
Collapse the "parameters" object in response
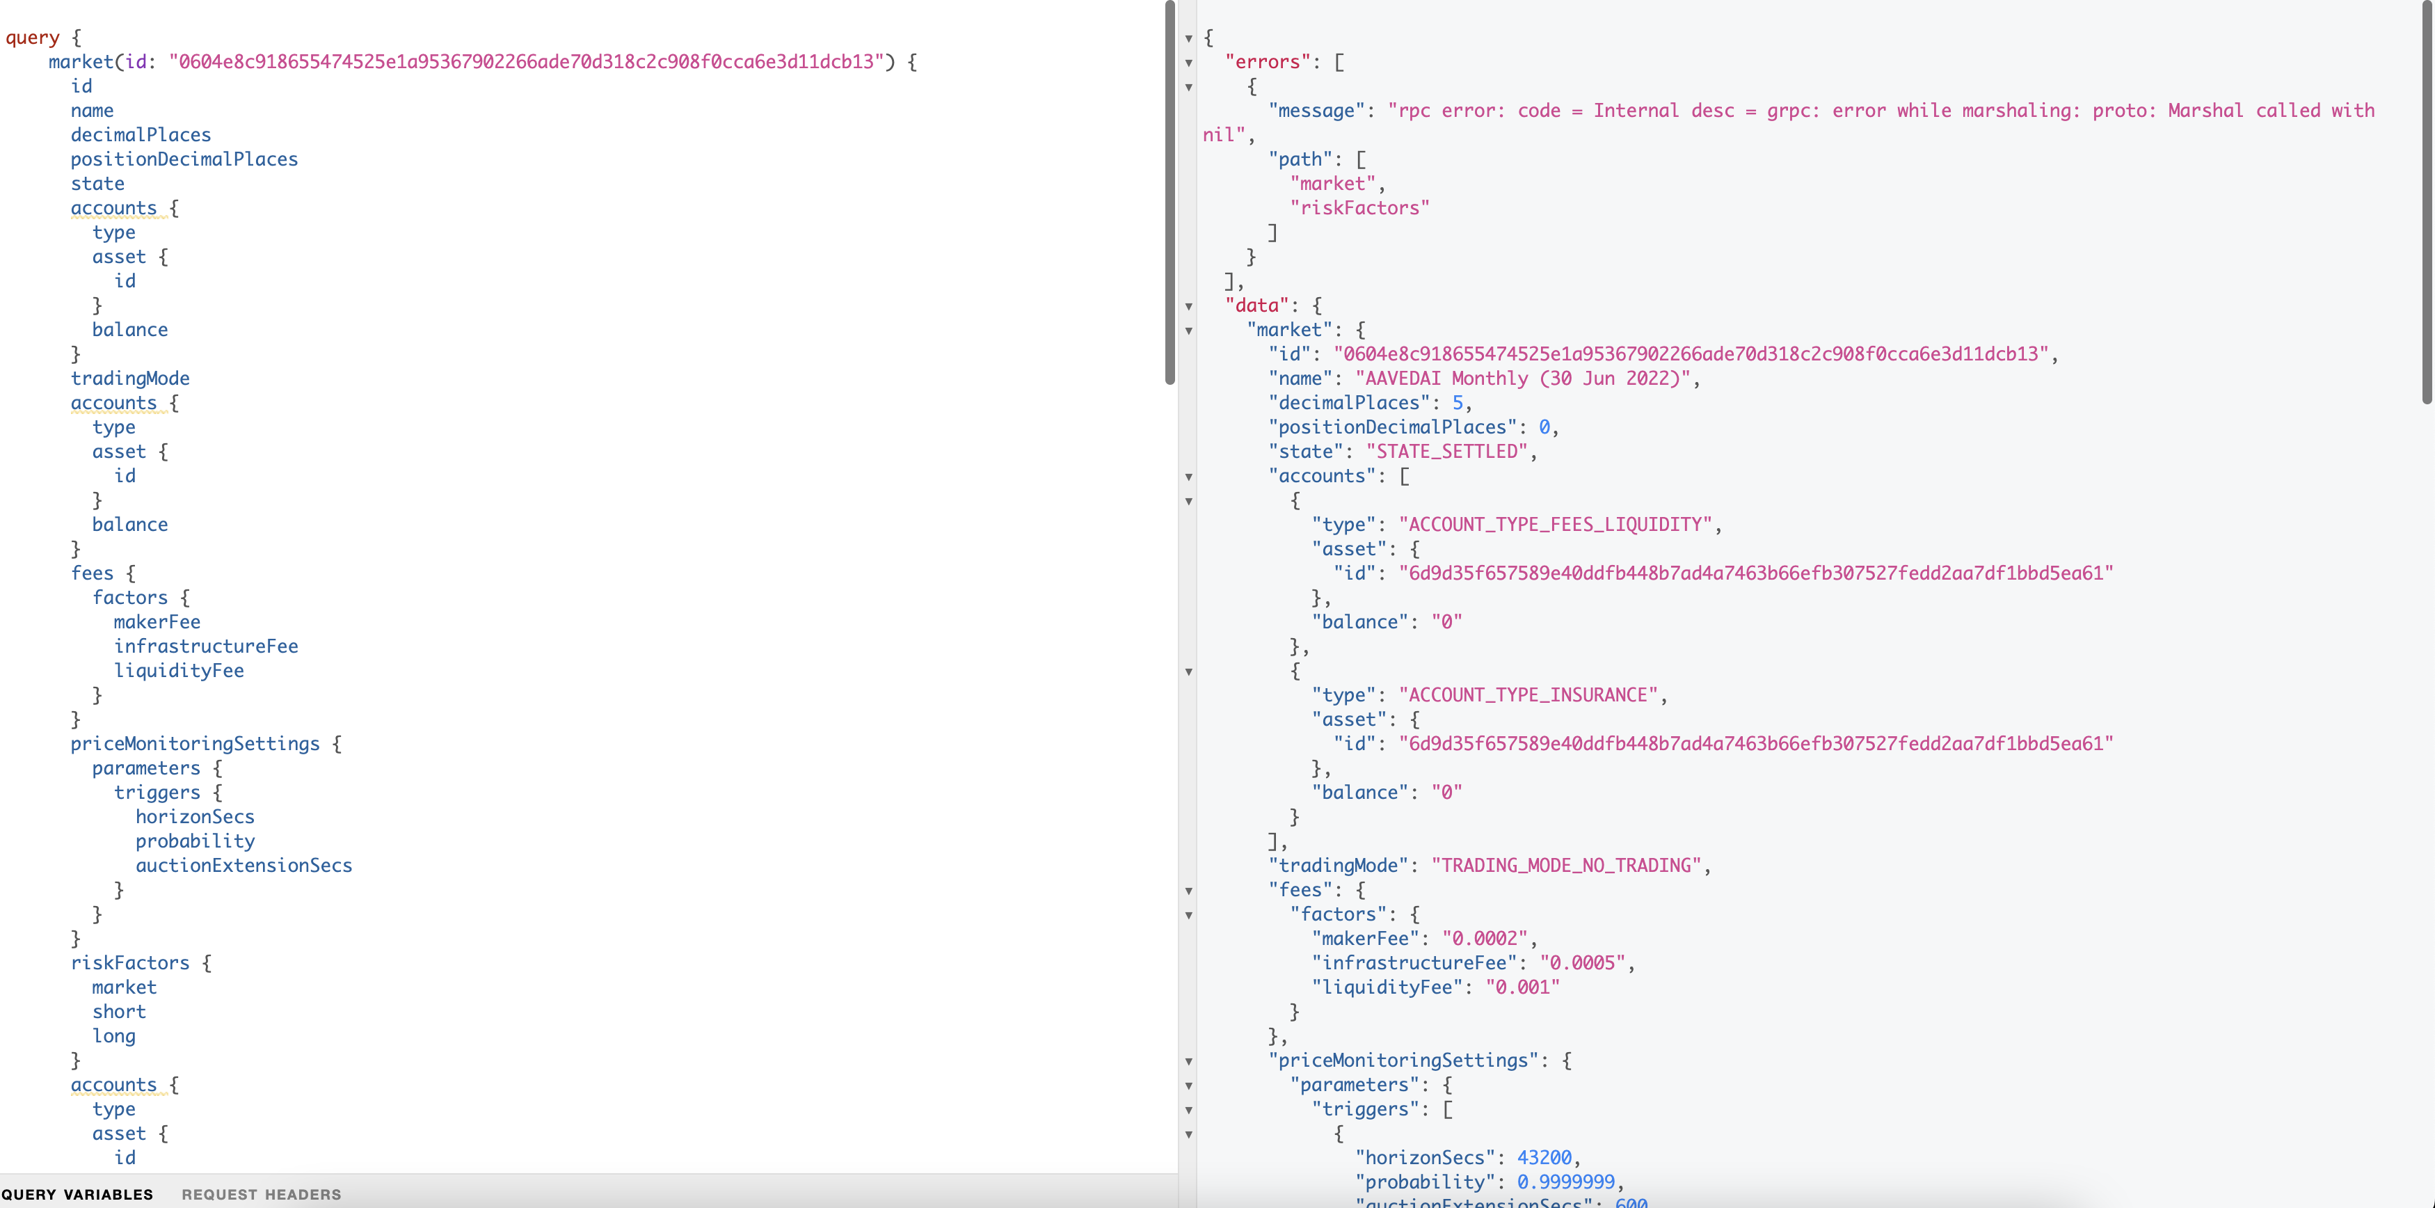1188,1086
